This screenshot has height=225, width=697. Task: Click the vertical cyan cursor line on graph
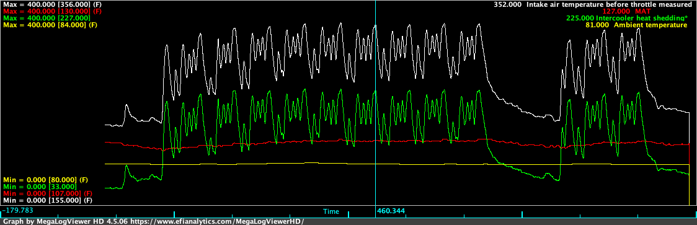pyautogui.click(x=376, y=102)
